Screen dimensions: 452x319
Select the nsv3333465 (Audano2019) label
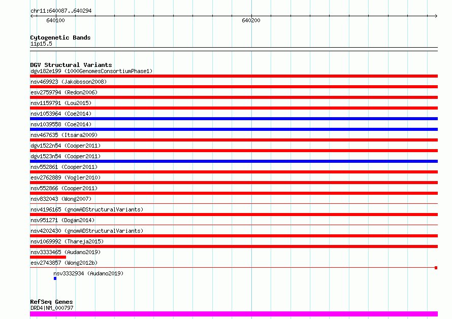point(66,252)
